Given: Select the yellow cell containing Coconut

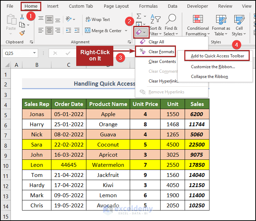Looking at the screenshot, I should 108,145.
